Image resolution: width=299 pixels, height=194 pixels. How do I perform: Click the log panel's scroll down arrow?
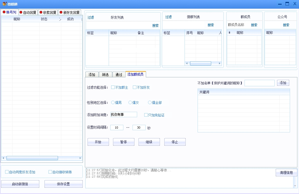(x=295, y=186)
